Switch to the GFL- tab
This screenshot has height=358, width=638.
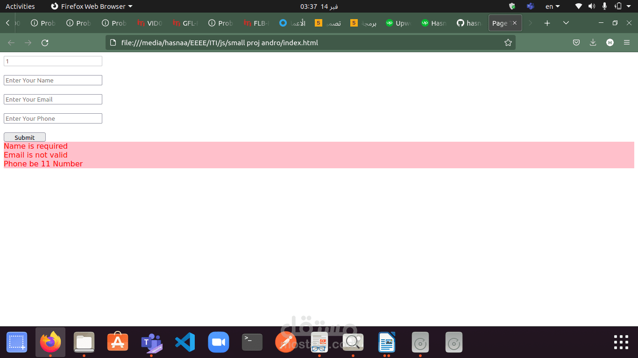[x=185, y=23]
